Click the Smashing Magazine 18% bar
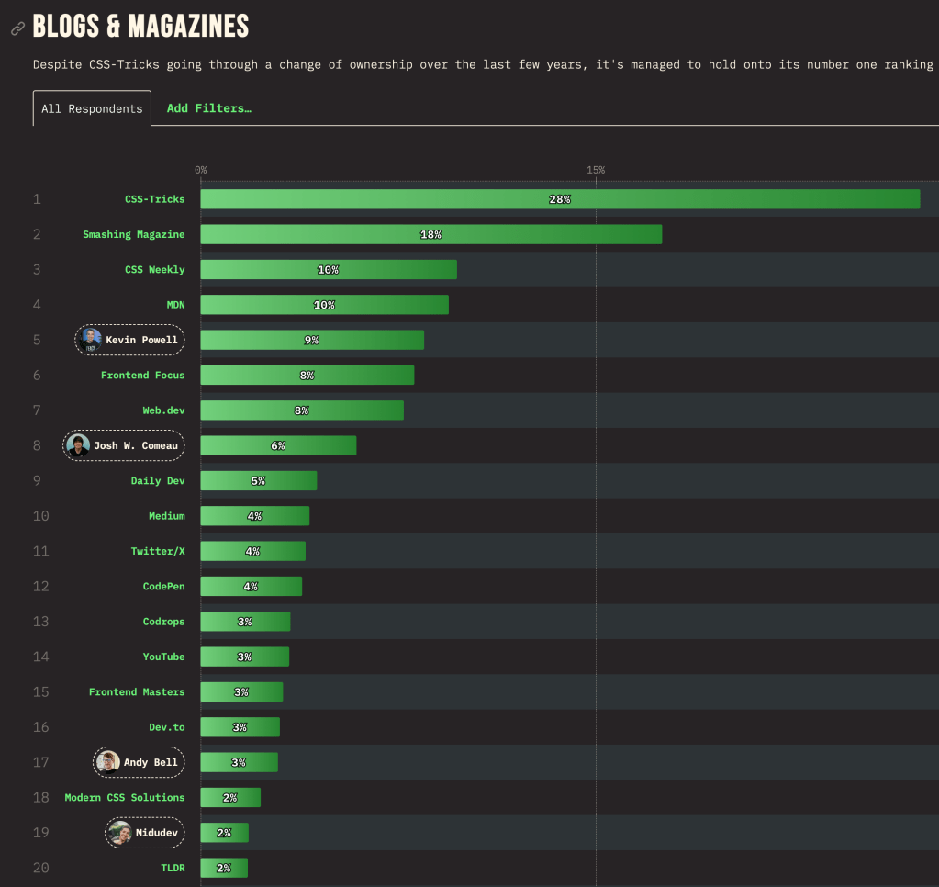Image resolution: width=939 pixels, height=887 pixels. pos(430,234)
